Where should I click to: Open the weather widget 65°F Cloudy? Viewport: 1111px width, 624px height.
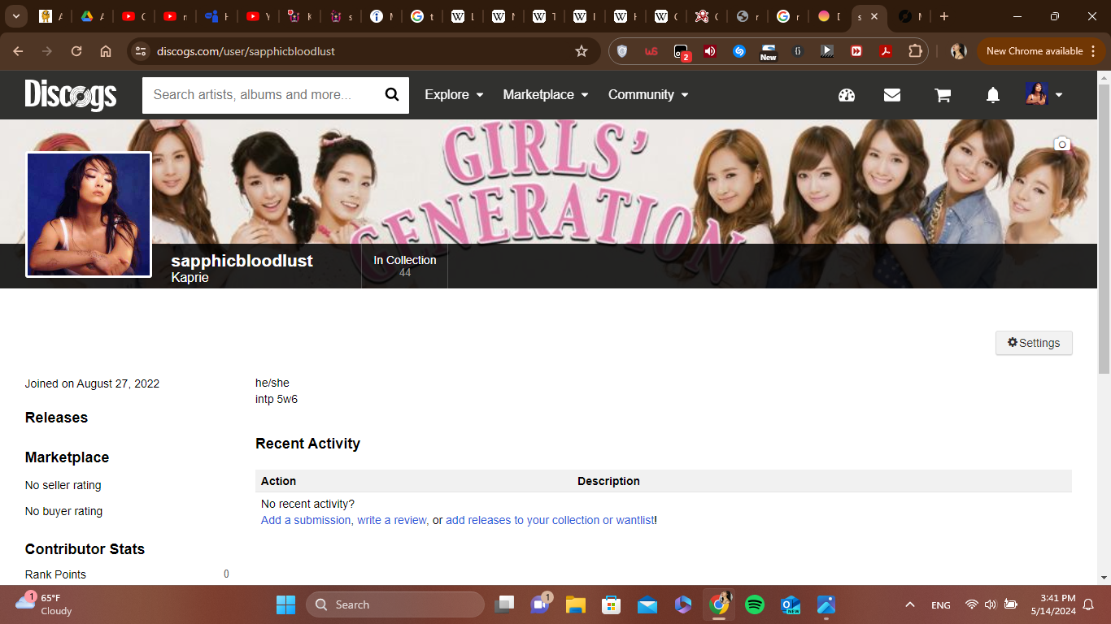(x=44, y=604)
